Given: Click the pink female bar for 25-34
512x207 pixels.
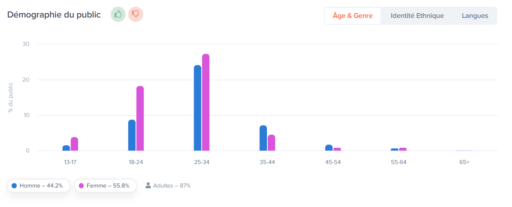Looking at the screenshot, I should pos(206,102).
